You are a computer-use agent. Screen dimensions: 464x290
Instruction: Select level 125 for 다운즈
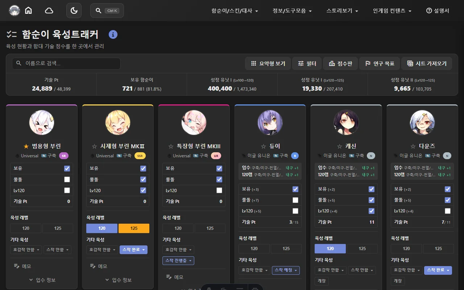pos(438,249)
